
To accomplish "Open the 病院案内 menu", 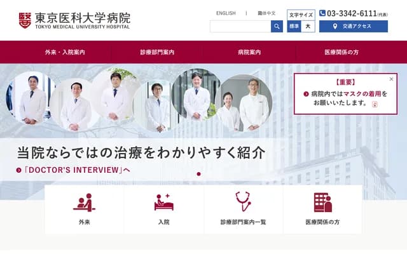I will [x=249, y=52].
